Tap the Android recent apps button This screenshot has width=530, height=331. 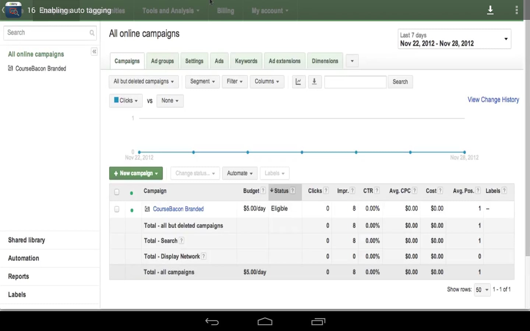318,321
